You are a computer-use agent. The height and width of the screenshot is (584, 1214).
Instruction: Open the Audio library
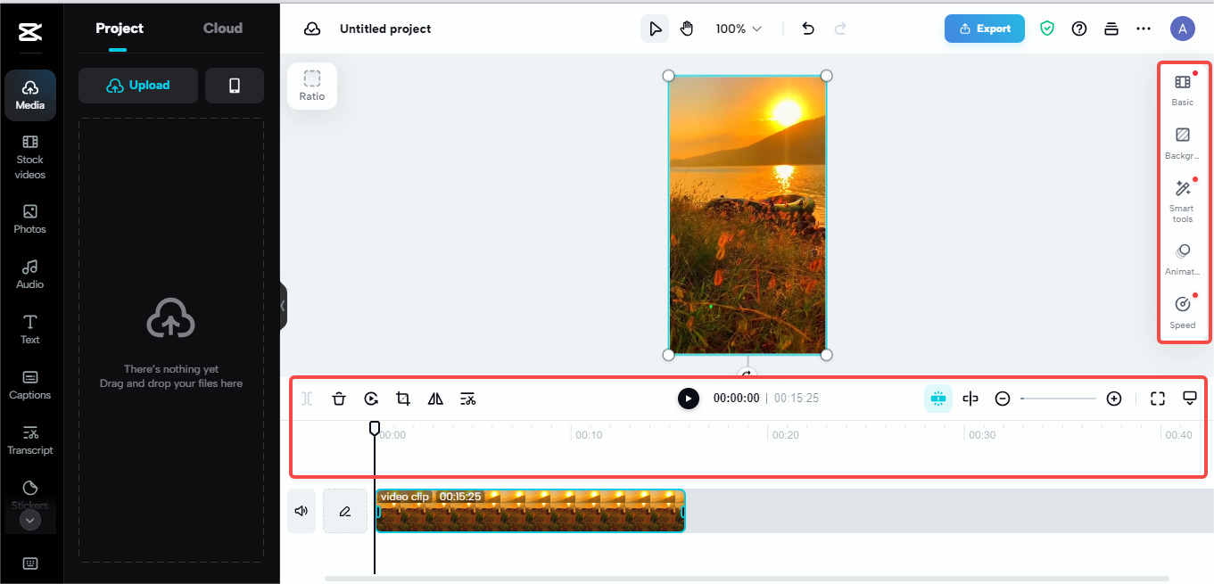[x=30, y=275]
